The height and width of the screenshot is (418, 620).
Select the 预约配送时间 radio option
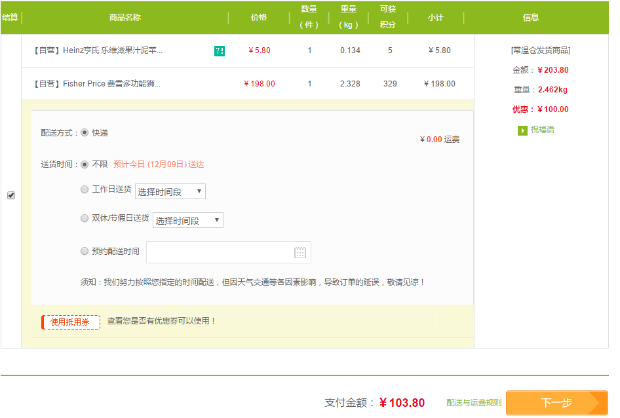pyautogui.click(x=85, y=251)
